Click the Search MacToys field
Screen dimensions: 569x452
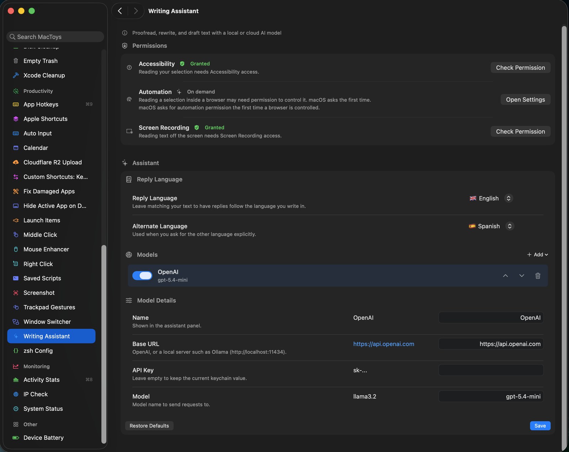coord(55,37)
